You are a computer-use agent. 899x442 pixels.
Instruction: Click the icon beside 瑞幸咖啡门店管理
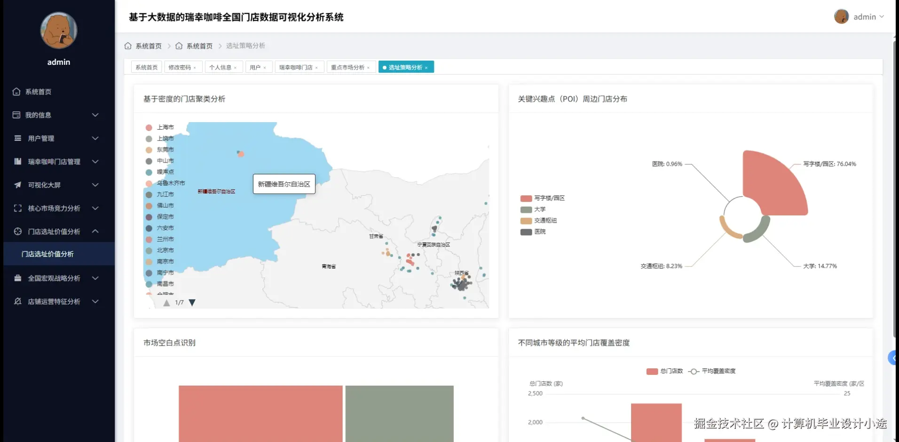(18, 162)
